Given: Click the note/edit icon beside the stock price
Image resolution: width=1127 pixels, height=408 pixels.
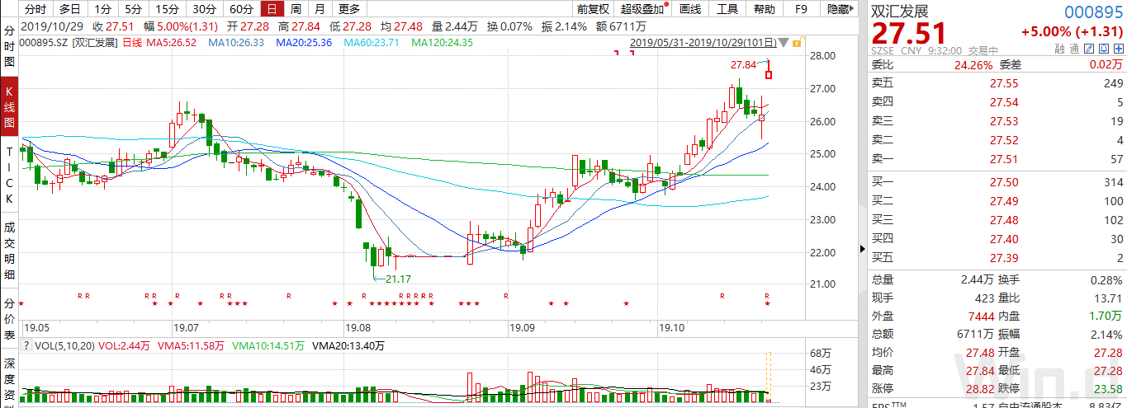Looking at the screenshot, I should point(1088,49).
